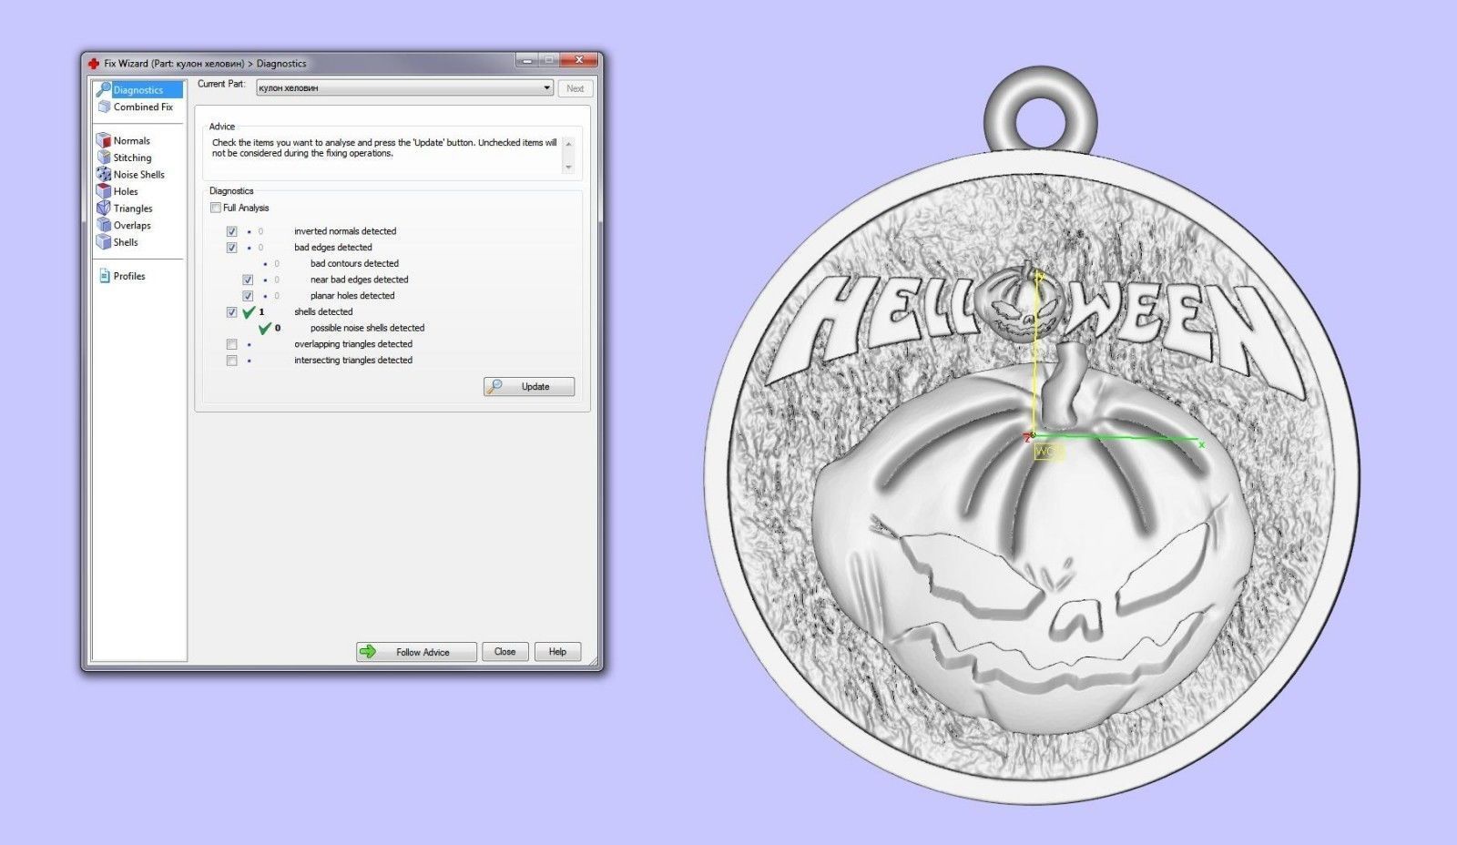Enable overlapping triangles detected checkbox

(231, 344)
